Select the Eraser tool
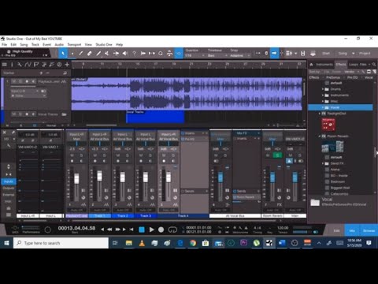The height and width of the screenshot is (284, 378). 90,54
